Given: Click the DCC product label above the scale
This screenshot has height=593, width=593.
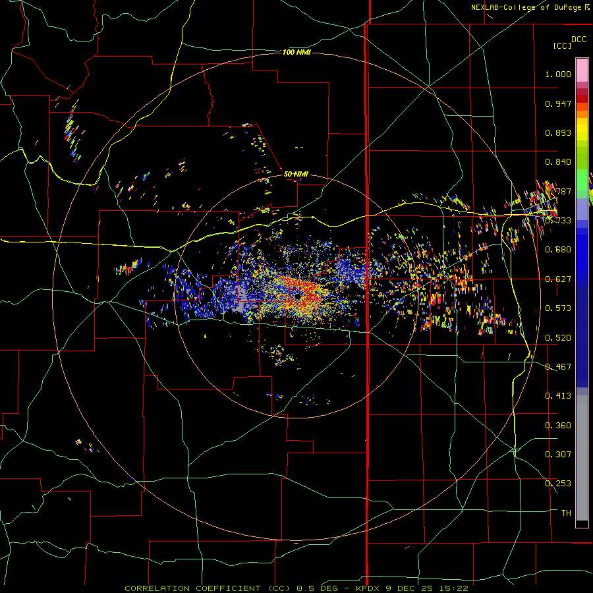Looking at the screenshot, I should tap(579, 40).
